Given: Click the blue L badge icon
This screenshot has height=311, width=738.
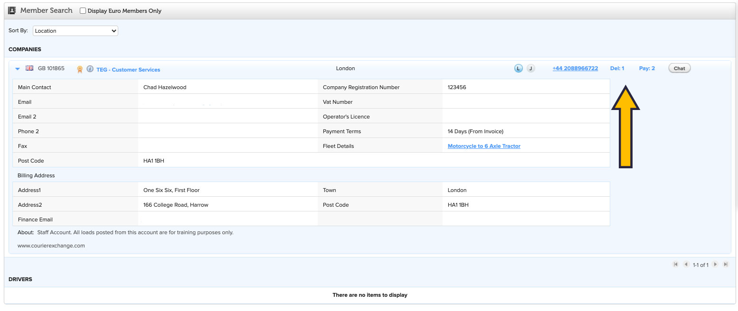Looking at the screenshot, I should pos(518,69).
